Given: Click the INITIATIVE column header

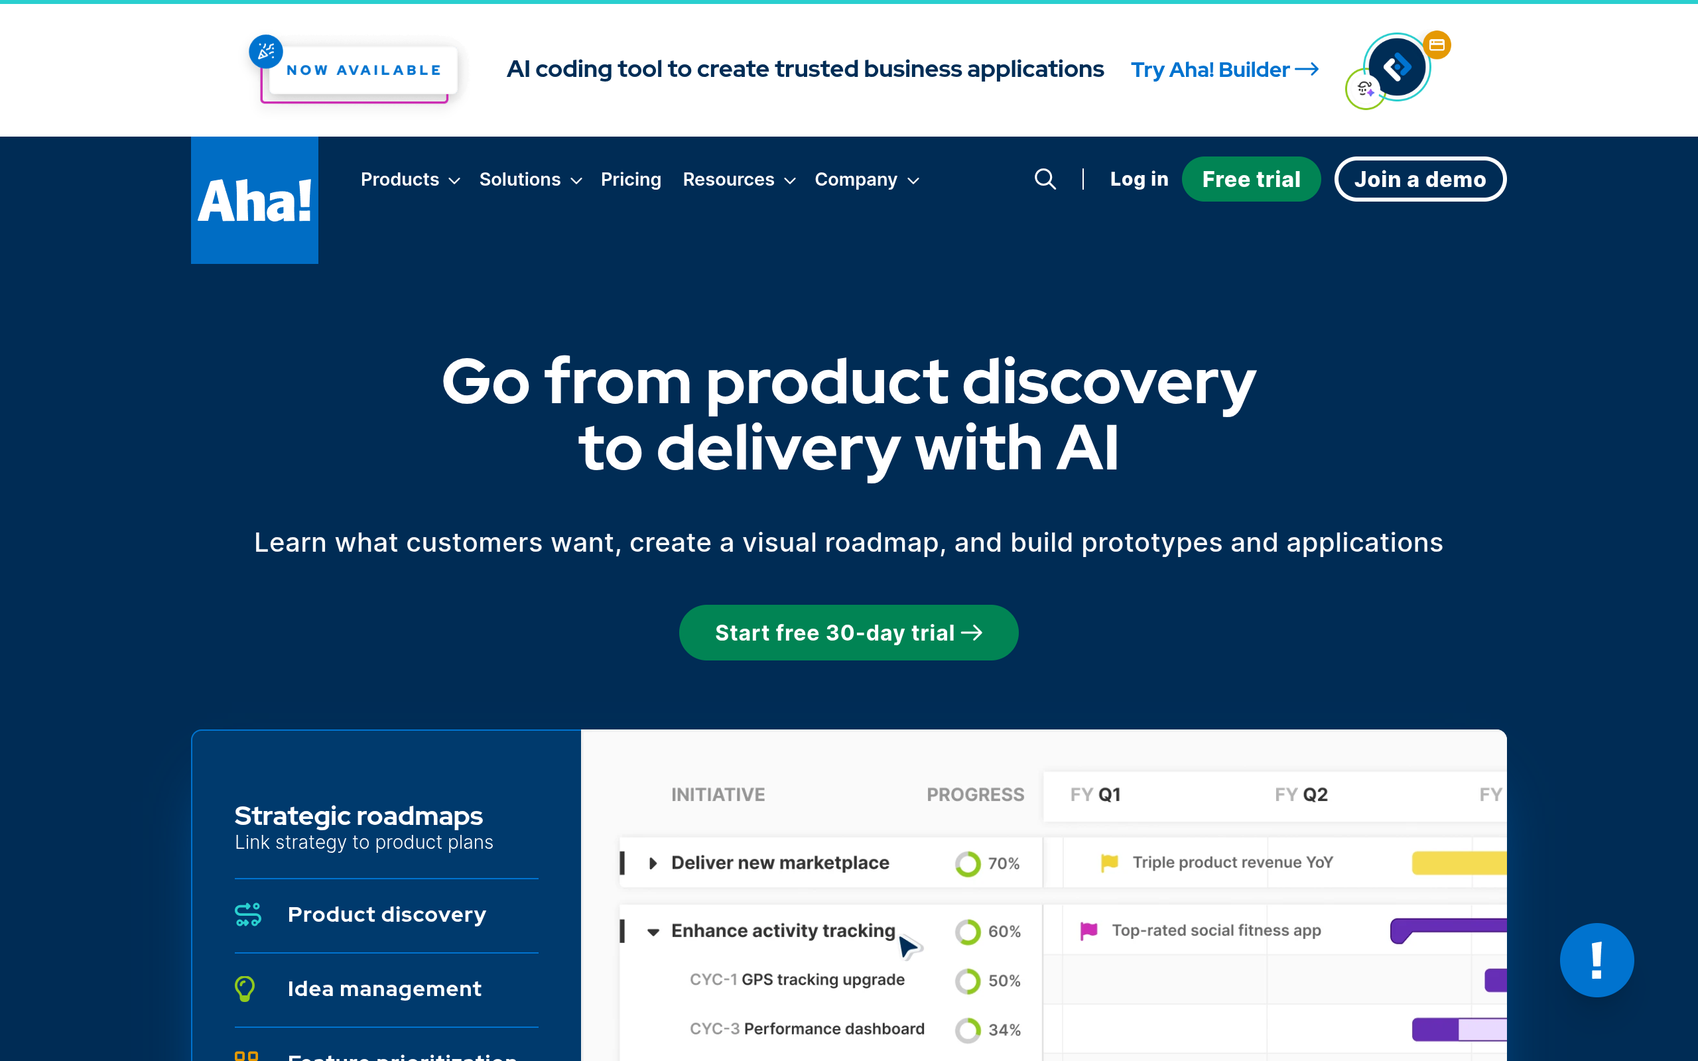Looking at the screenshot, I should point(718,794).
